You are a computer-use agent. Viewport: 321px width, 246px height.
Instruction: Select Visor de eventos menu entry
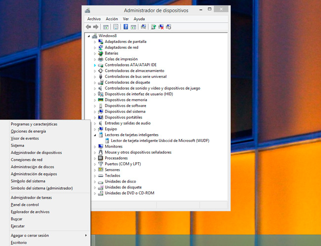pyautogui.click(x=25, y=139)
